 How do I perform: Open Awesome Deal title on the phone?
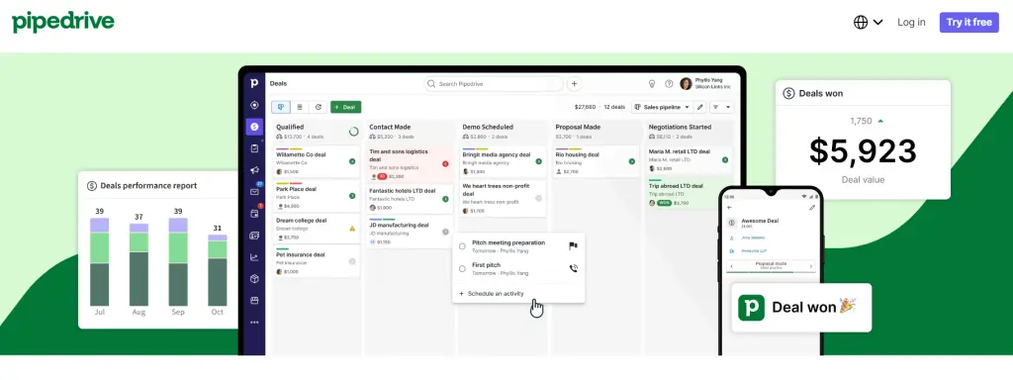pyautogui.click(x=760, y=221)
